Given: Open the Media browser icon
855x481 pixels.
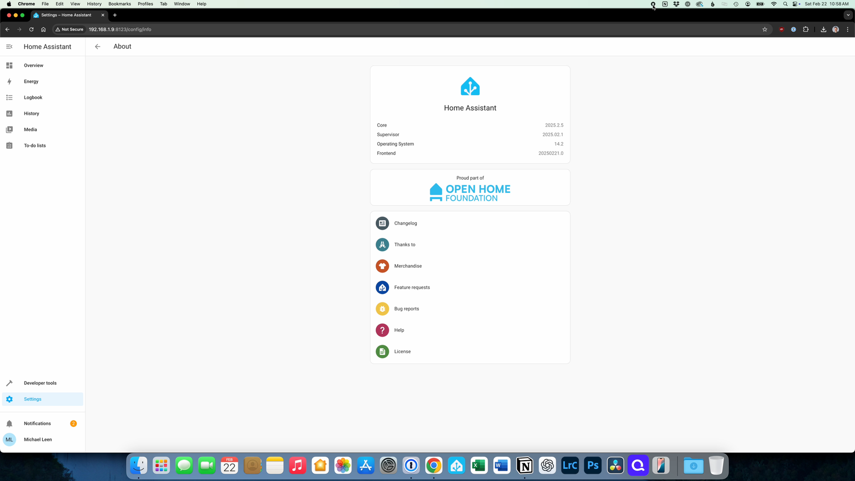Looking at the screenshot, I should [x=9, y=130].
